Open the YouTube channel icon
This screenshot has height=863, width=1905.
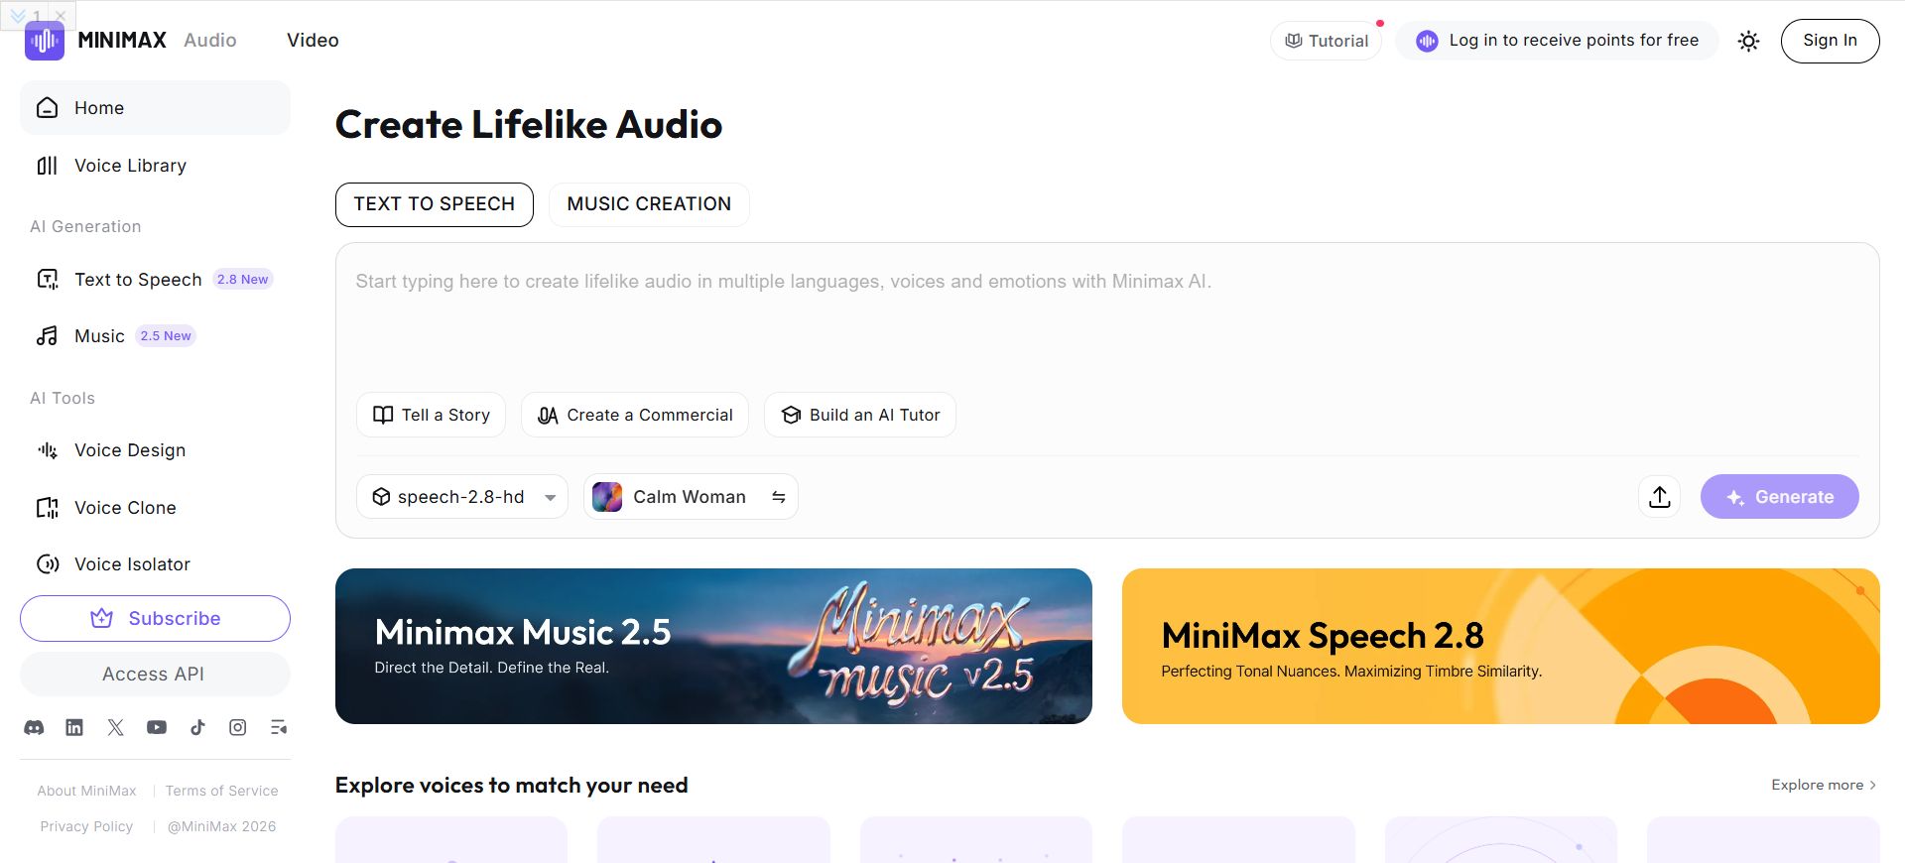[157, 728]
